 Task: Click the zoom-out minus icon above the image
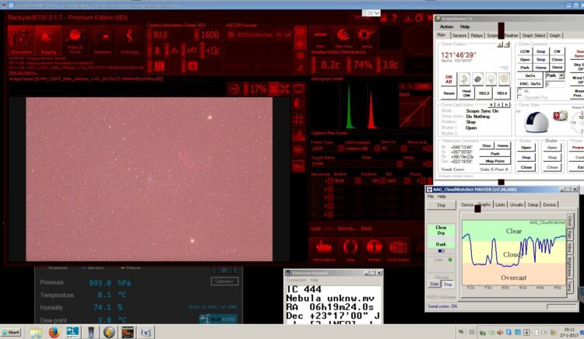[x=234, y=89]
